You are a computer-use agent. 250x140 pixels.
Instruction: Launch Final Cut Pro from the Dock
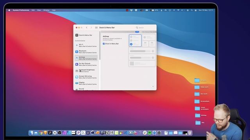coord(121,133)
